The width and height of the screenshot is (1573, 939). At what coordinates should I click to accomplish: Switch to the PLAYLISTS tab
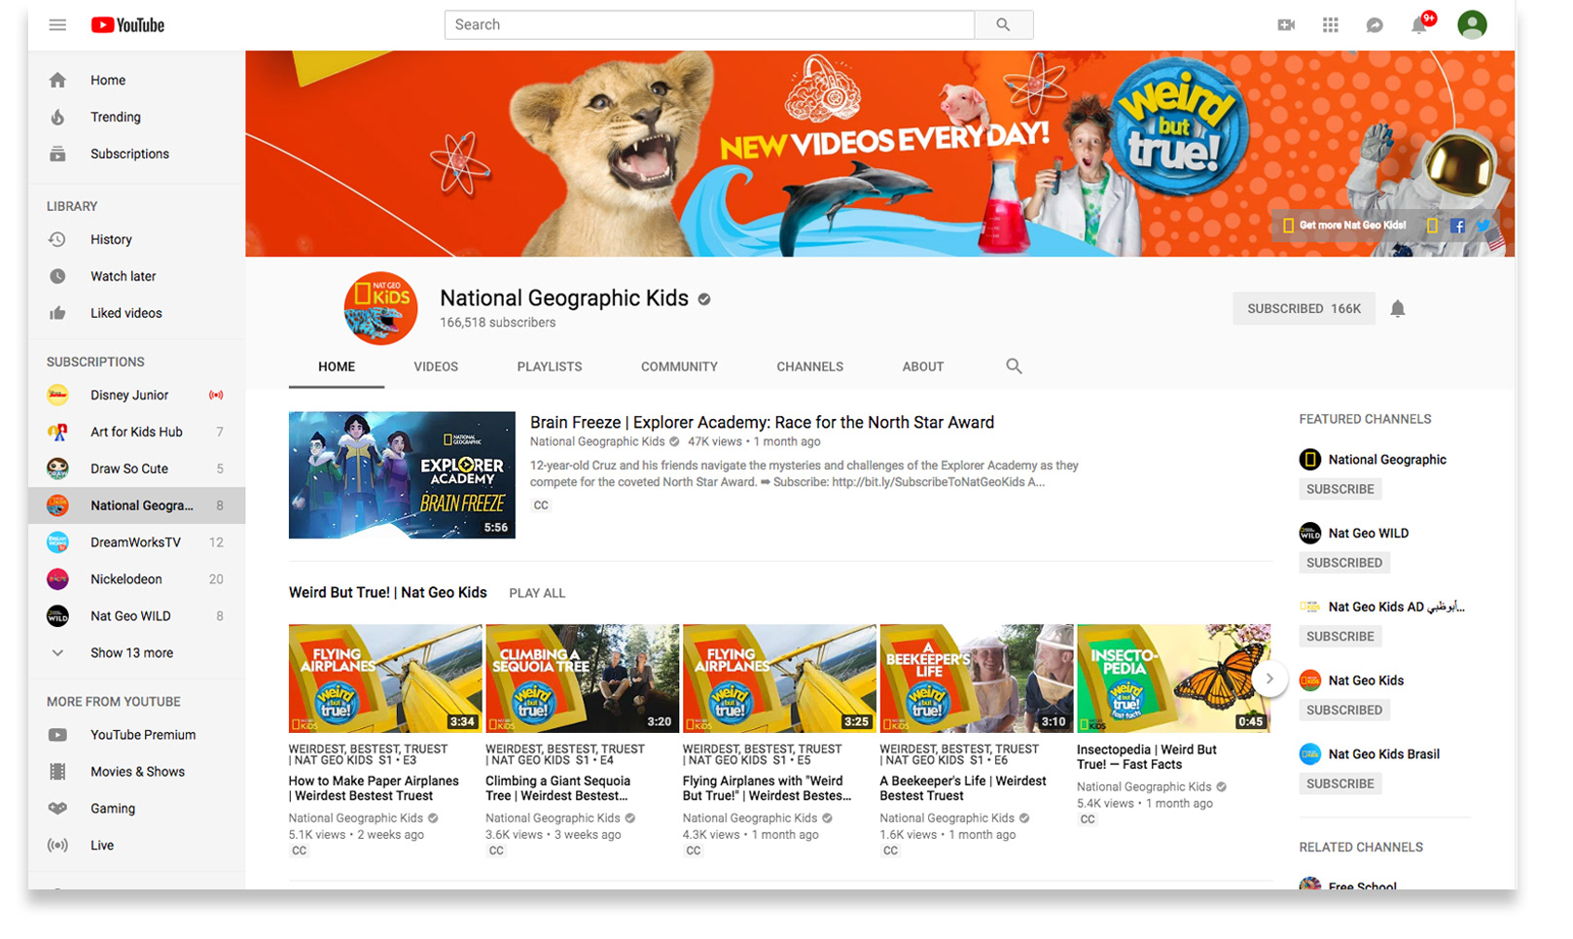pyautogui.click(x=550, y=366)
